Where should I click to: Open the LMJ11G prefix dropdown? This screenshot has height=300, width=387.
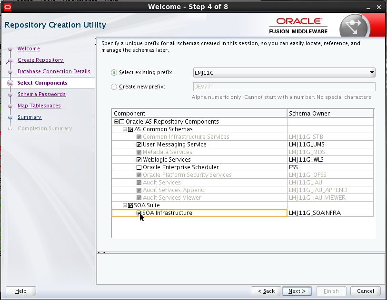tap(284, 73)
